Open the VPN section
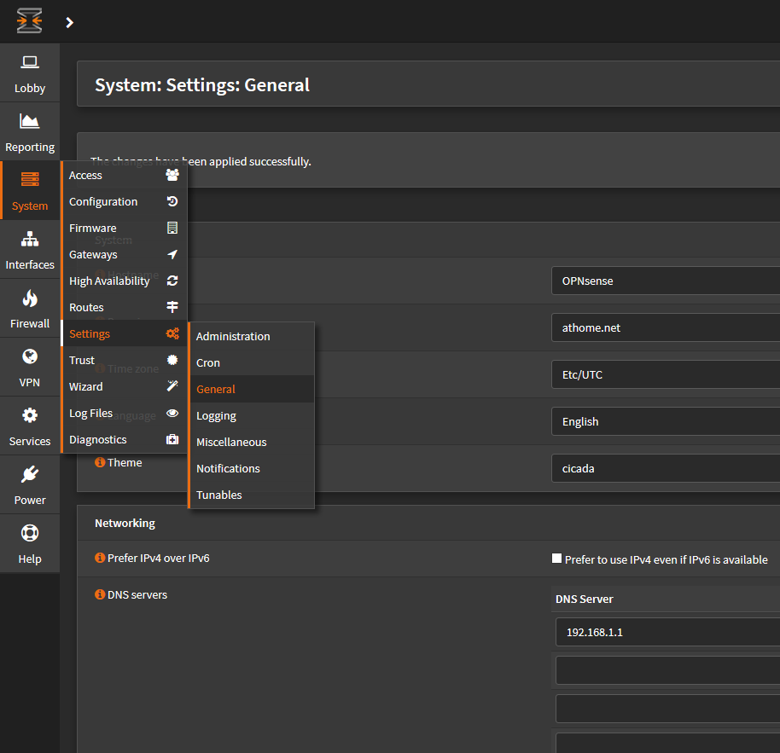 point(30,368)
